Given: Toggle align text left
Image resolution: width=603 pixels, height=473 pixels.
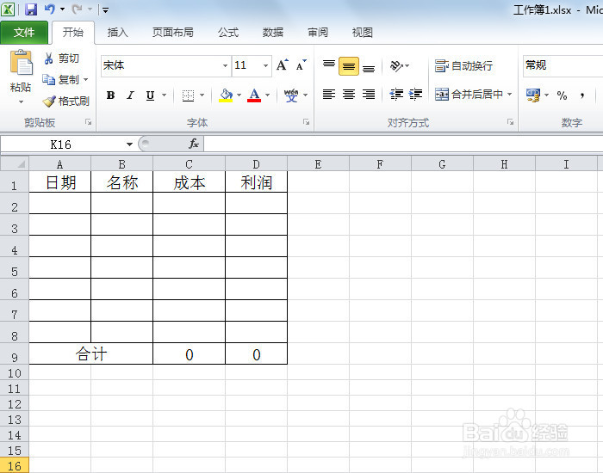Looking at the screenshot, I should [329, 94].
